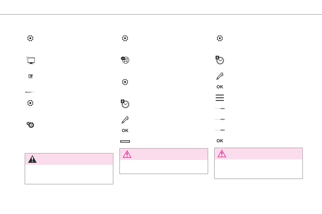322x214 pixels.
Task: Adjust the dotted brightness level slider
Action: [30, 92]
